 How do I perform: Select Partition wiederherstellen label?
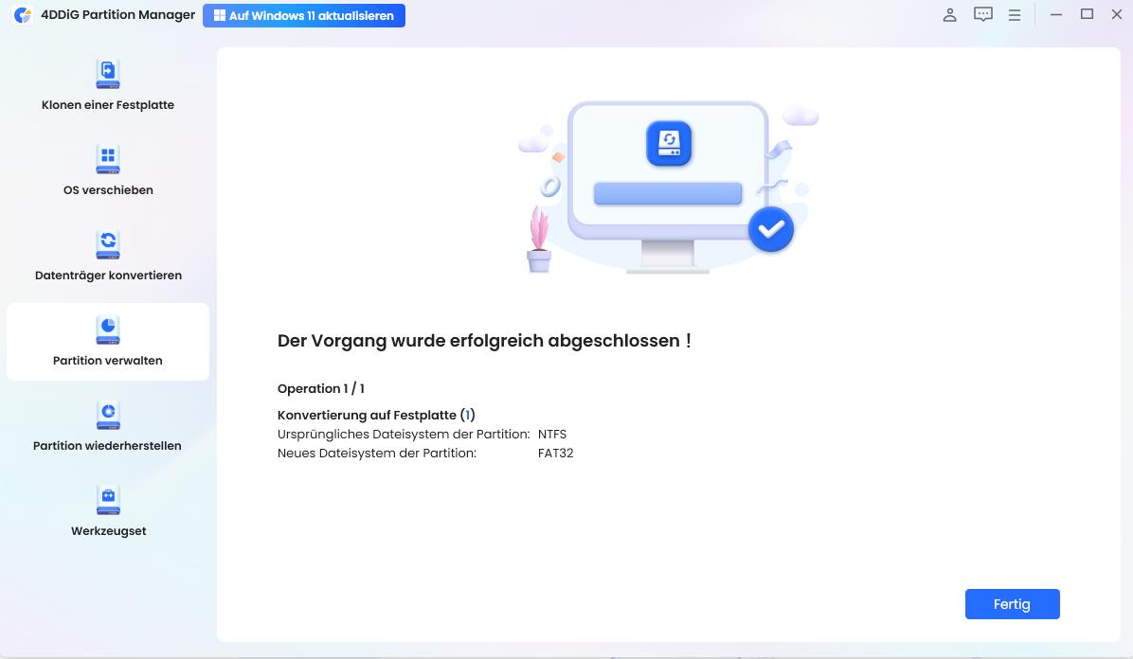[x=107, y=446]
